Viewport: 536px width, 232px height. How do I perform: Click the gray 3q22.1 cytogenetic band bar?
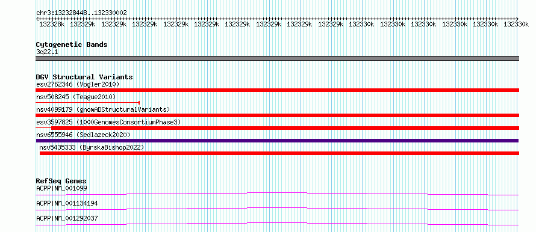tap(277, 58)
